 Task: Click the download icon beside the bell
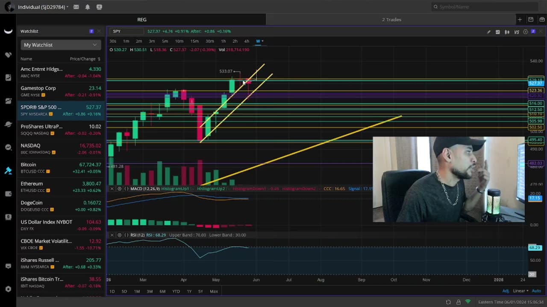point(99,7)
